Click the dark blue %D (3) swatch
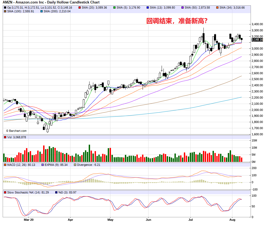The height and width of the screenshot is (228, 264). click(x=56, y=192)
